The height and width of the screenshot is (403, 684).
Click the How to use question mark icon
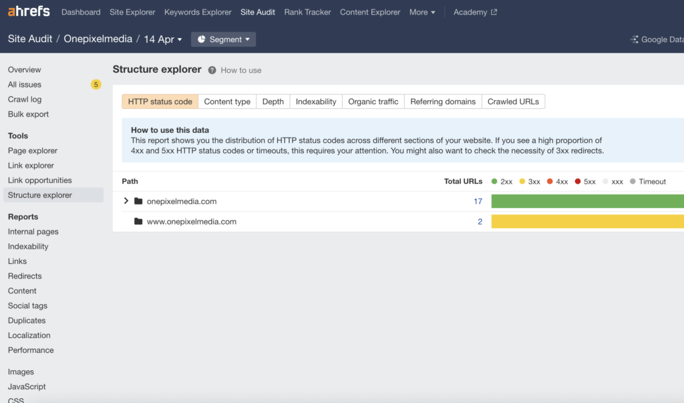(212, 70)
